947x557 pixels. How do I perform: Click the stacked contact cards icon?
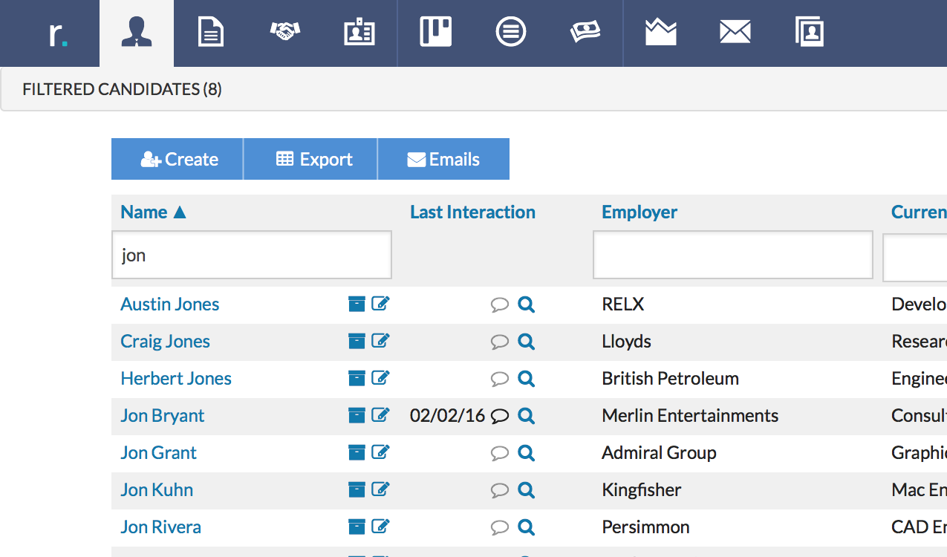810,33
